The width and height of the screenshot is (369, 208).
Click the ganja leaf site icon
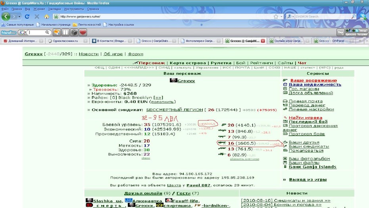(56, 17)
